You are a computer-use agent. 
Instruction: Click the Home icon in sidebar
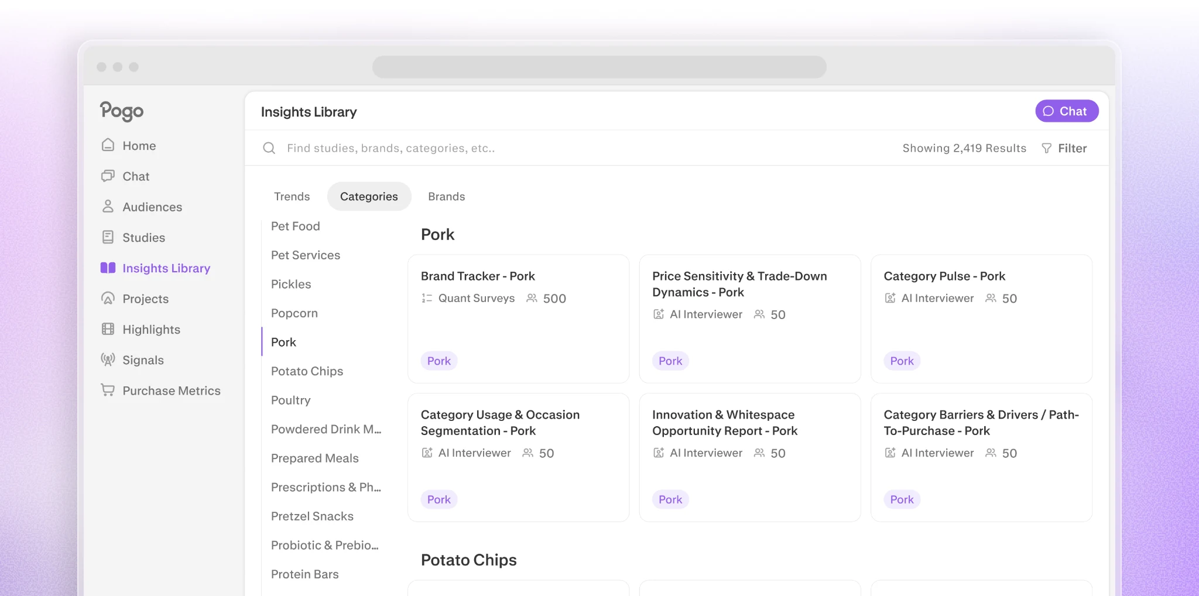pos(108,145)
